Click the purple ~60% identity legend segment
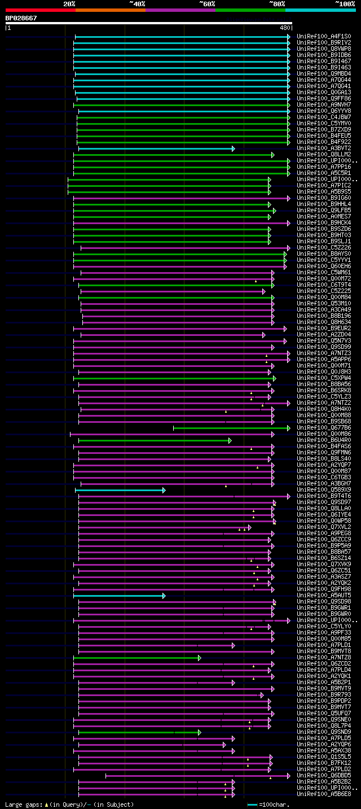The image size is (361, 809). coord(180,10)
